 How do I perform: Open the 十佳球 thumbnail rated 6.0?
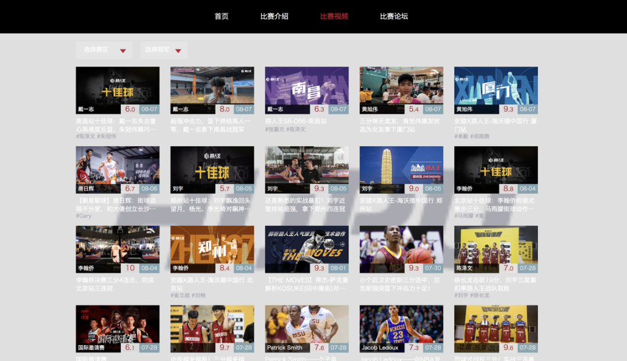coord(117,90)
